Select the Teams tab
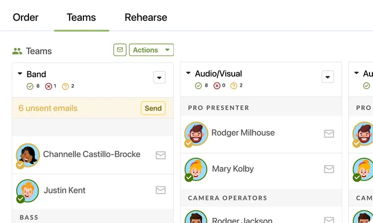 coord(81,17)
